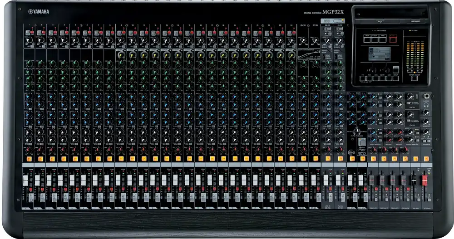Click the channel 1 fader cap
Image resolution: width=454 pixels, height=239 pixels.
(x=26, y=180)
